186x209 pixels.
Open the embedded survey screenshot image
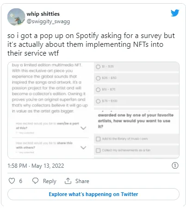pos(93,110)
